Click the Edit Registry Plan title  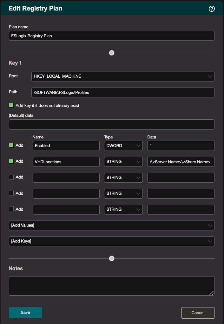pos(36,9)
